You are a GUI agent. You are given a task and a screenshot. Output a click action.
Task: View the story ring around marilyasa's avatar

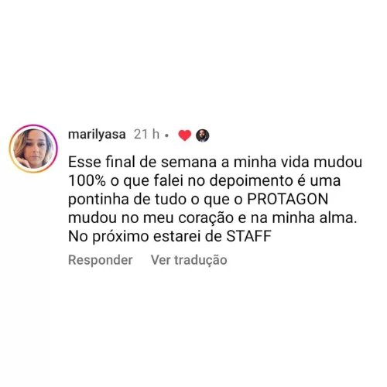point(33,149)
